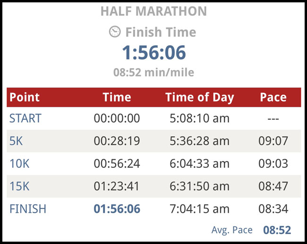
Task: Click the finish time of day 7:04:15 am
Action: pos(199,209)
